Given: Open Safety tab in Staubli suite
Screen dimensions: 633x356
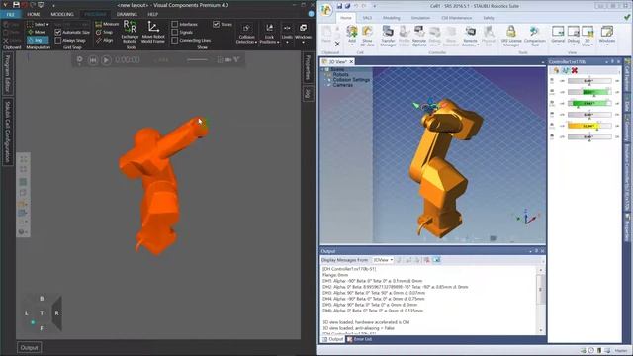Looking at the screenshot, I should (489, 18).
